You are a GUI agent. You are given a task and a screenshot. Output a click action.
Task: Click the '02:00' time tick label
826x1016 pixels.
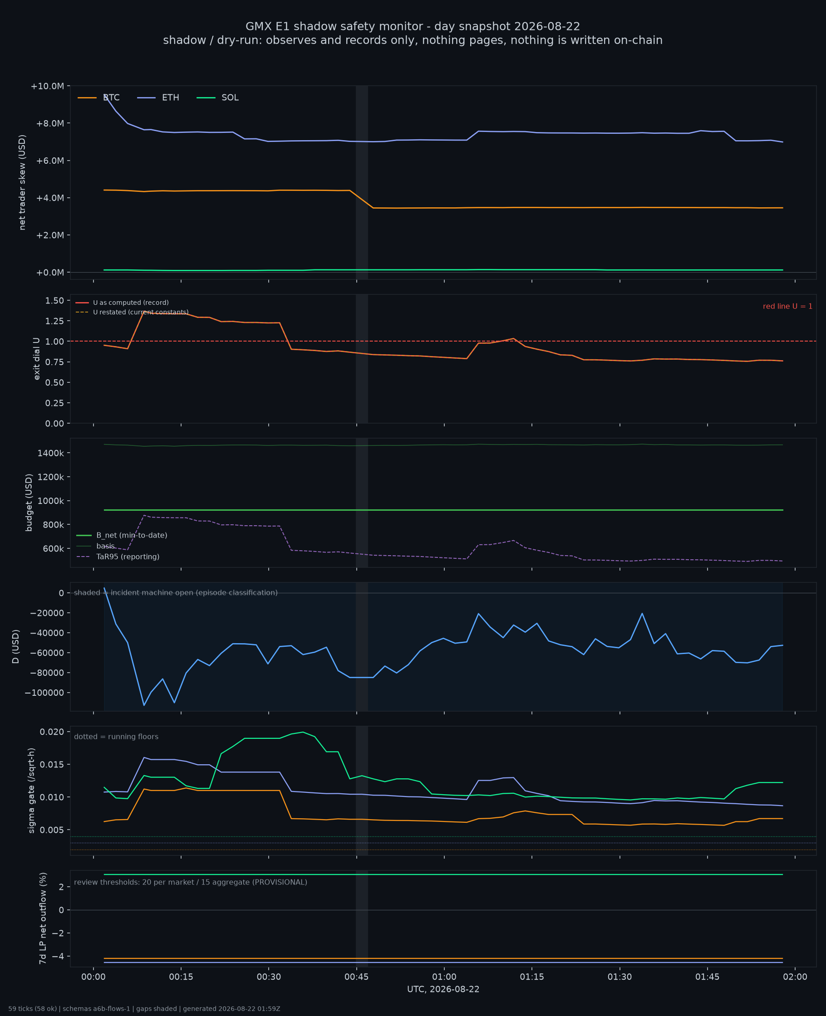[795, 977]
